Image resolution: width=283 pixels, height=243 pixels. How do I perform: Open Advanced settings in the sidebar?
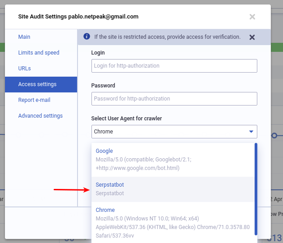[x=41, y=116]
